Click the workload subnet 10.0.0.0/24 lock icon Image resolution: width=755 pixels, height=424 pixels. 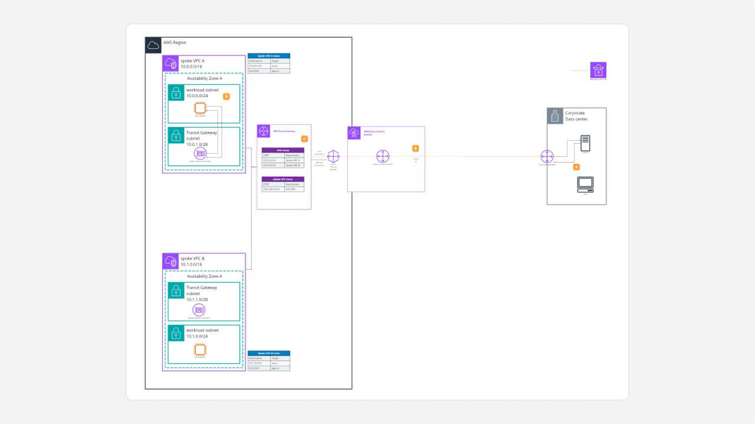pos(175,92)
